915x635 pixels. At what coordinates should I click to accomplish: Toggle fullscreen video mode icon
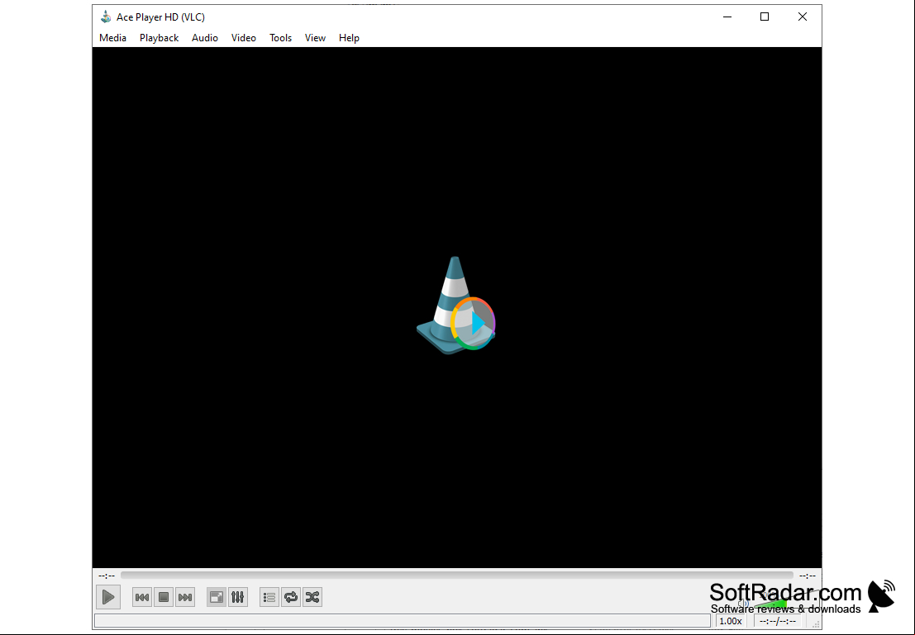tap(217, 597)
